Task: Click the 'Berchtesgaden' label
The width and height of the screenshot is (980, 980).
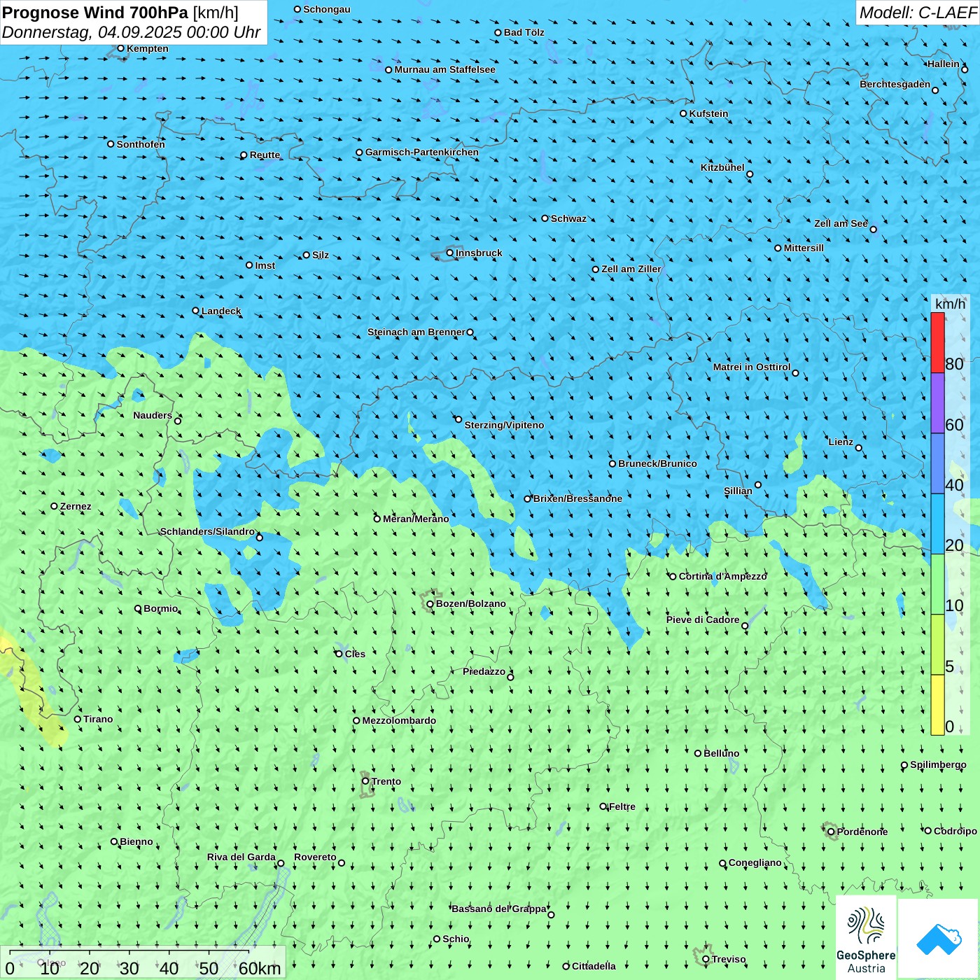Action: coord(895,84)
